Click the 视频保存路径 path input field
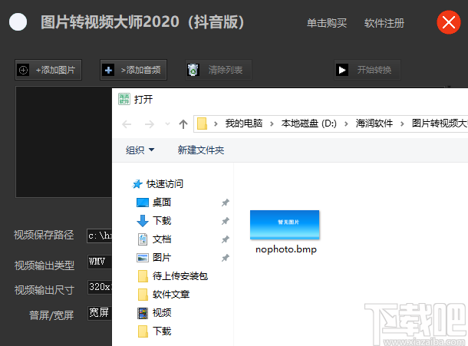 pyautogui.click(x=100, y=236)
